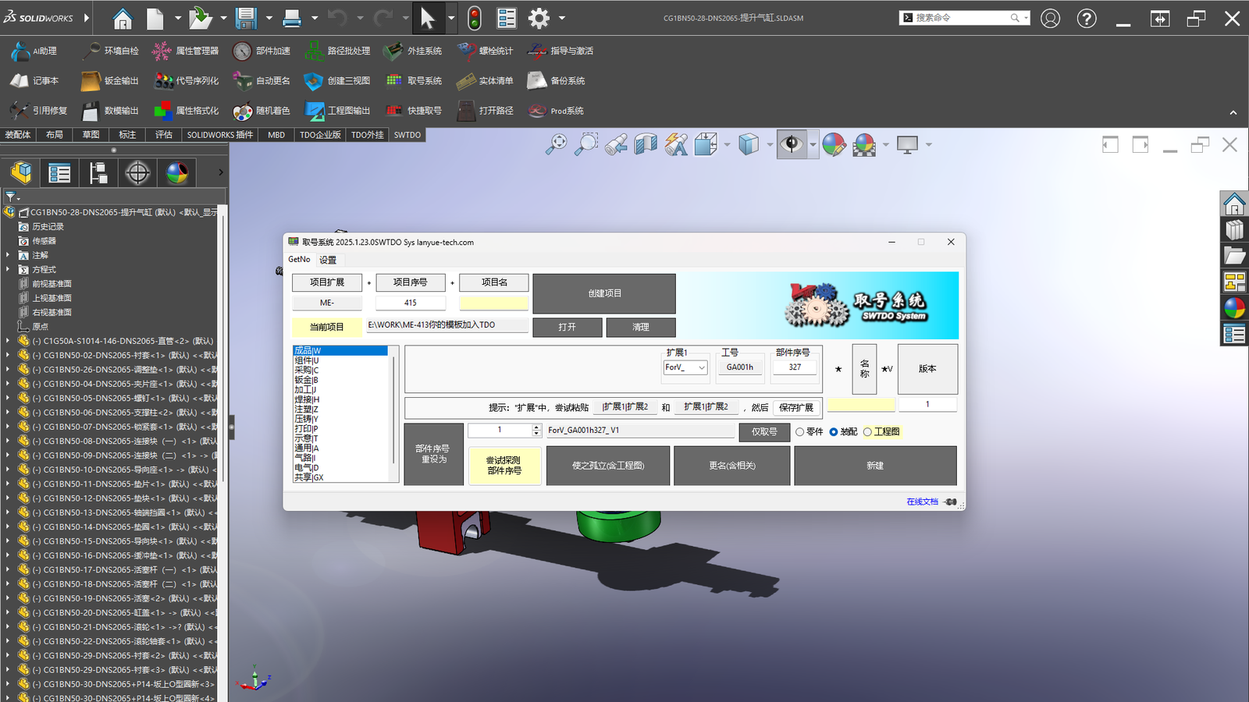
Task: Open the 设置 menu in dialog
Action: click(328, 260)
